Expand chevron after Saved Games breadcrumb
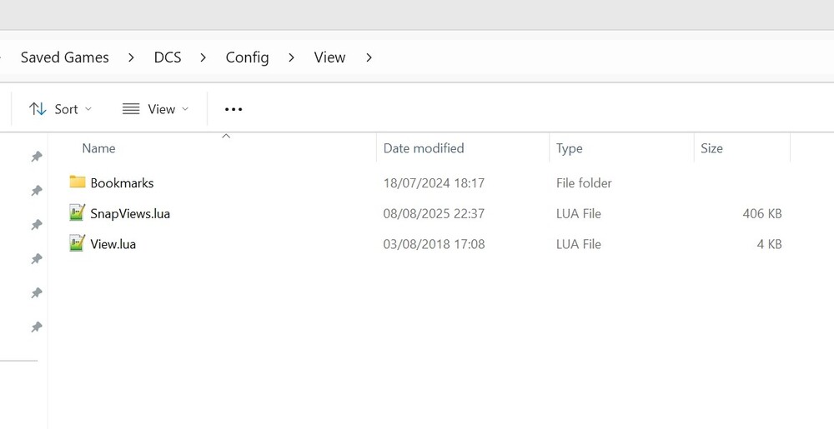Viewport: 834px width, 429px height. [x=132, y=57]
